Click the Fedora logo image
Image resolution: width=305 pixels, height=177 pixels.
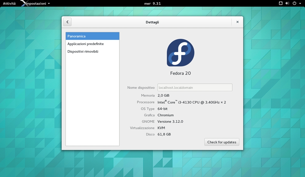pyautogui.click(x=180, y=53)
